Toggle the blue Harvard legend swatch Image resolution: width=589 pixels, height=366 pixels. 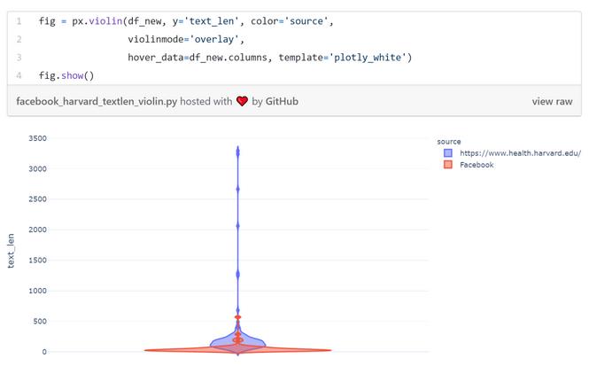point(448,153)
